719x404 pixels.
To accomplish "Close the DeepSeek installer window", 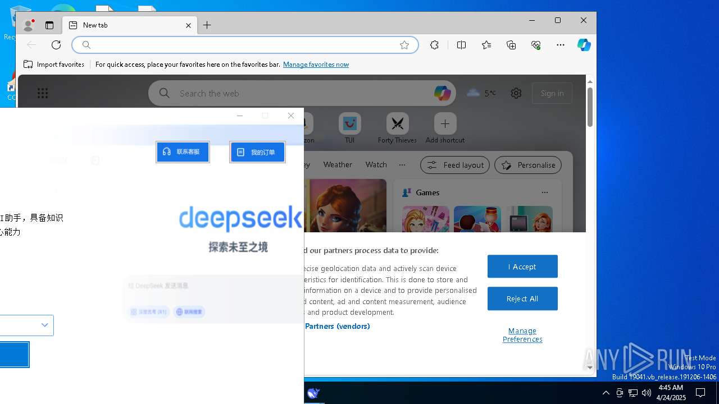I will [290, 116].
